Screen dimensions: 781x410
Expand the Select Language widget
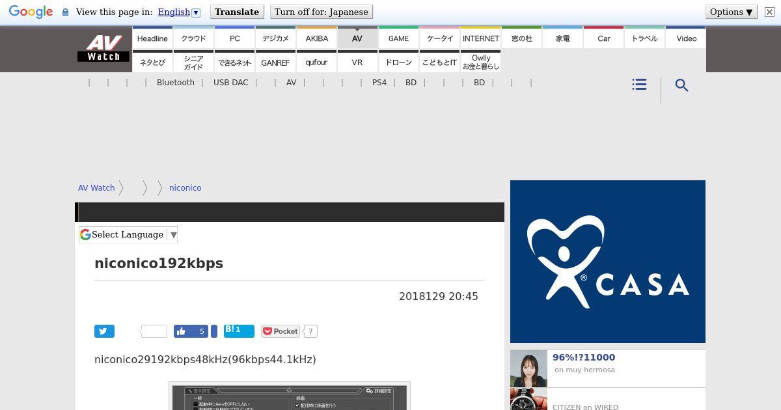[128, 235]
